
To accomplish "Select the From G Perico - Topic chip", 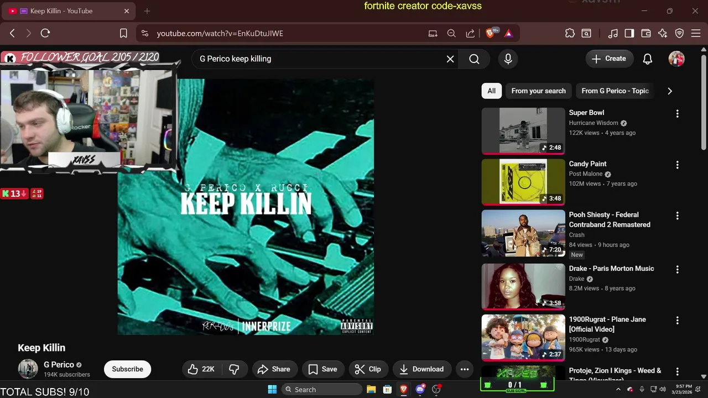I will tap(615, 91).
